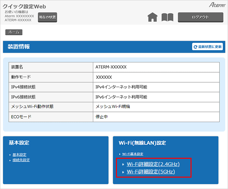Open the 基本設定 link
Viewport: 228px width, 189px height.
coord(19,155)
